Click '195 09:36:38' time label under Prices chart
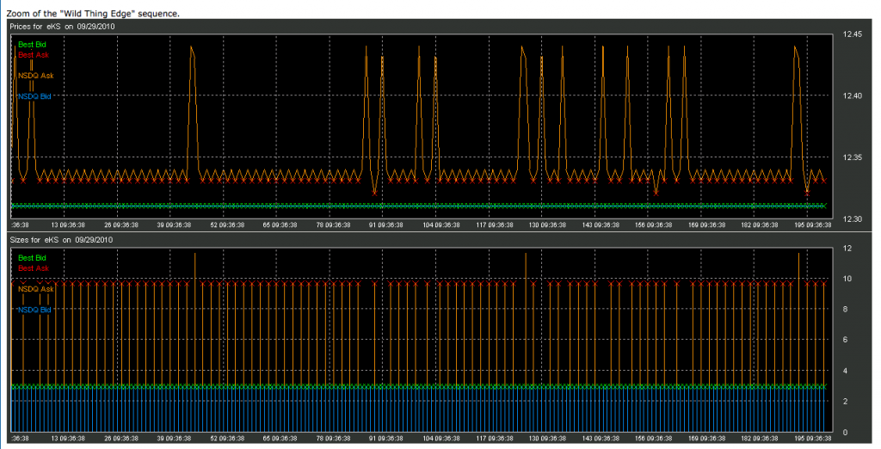Viewport: 881px width, 449px height. coord(812,224)
